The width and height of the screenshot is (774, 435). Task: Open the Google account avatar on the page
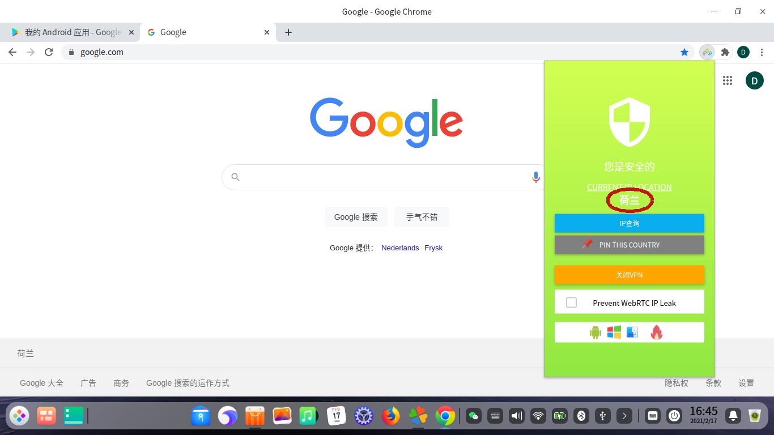(x=754, y=80)
